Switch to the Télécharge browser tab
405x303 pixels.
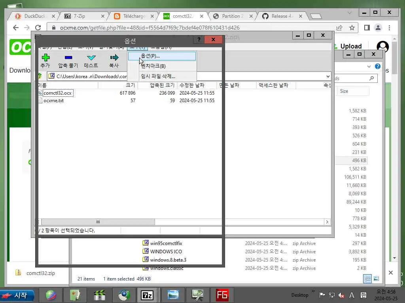133,16
